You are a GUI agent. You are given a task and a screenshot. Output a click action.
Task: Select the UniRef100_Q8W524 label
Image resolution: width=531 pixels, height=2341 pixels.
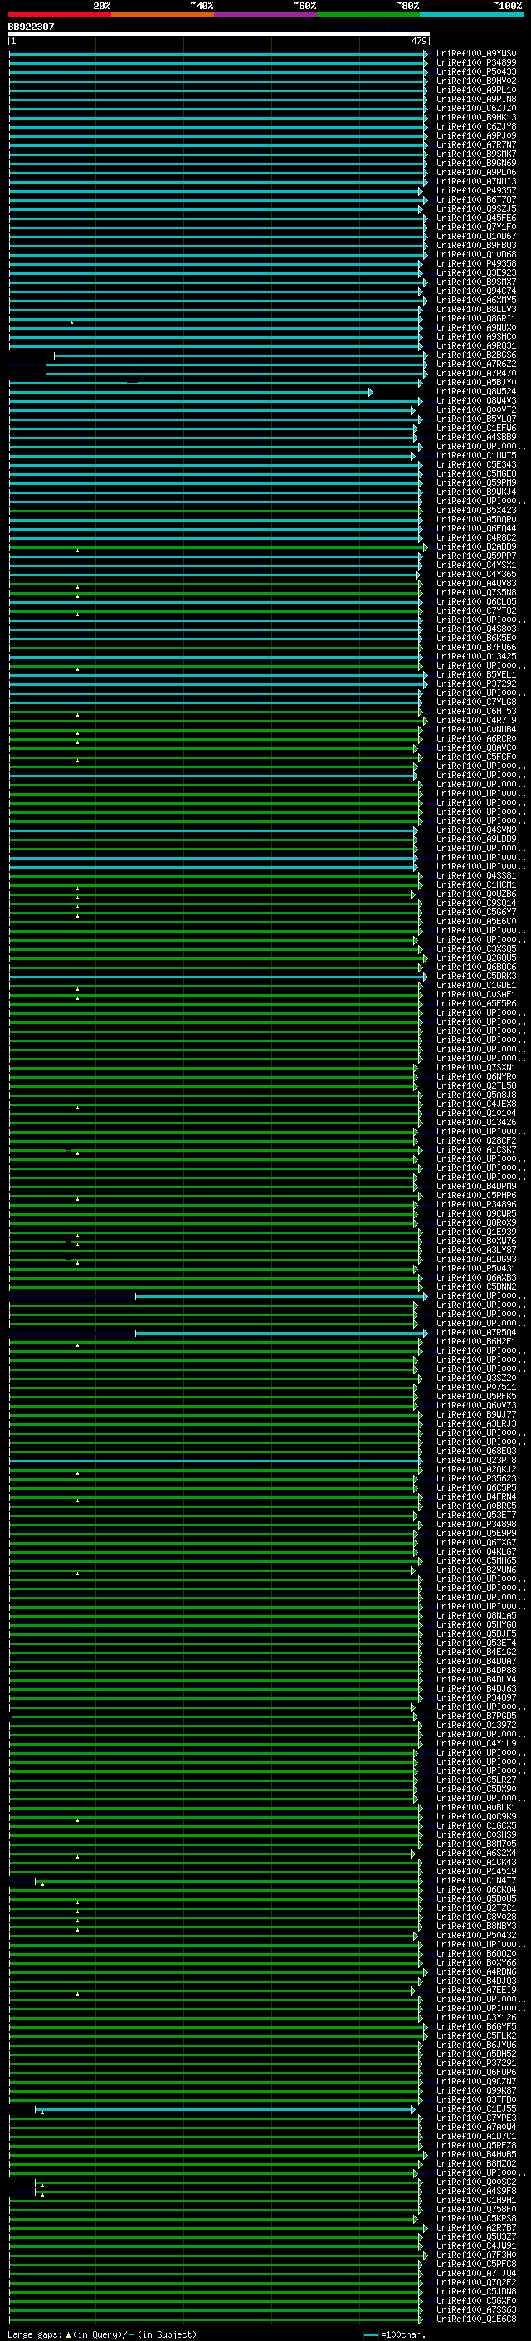(476, 392)
